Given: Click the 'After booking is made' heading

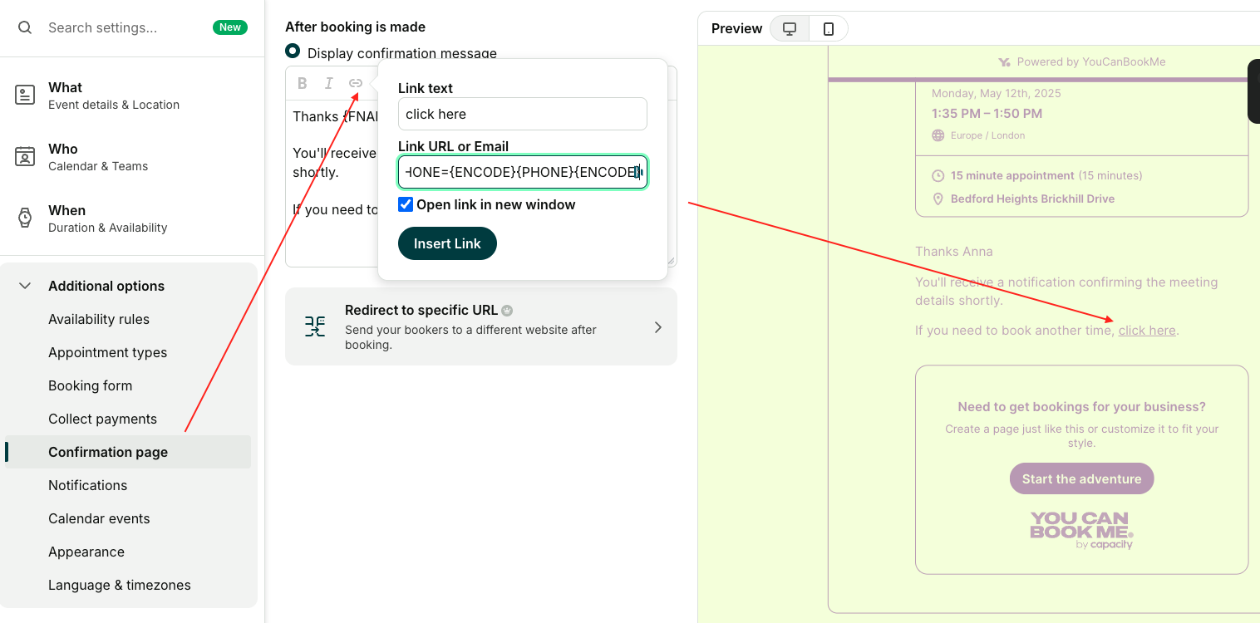Looking at the screenshot, I should (x=355, y=27).
